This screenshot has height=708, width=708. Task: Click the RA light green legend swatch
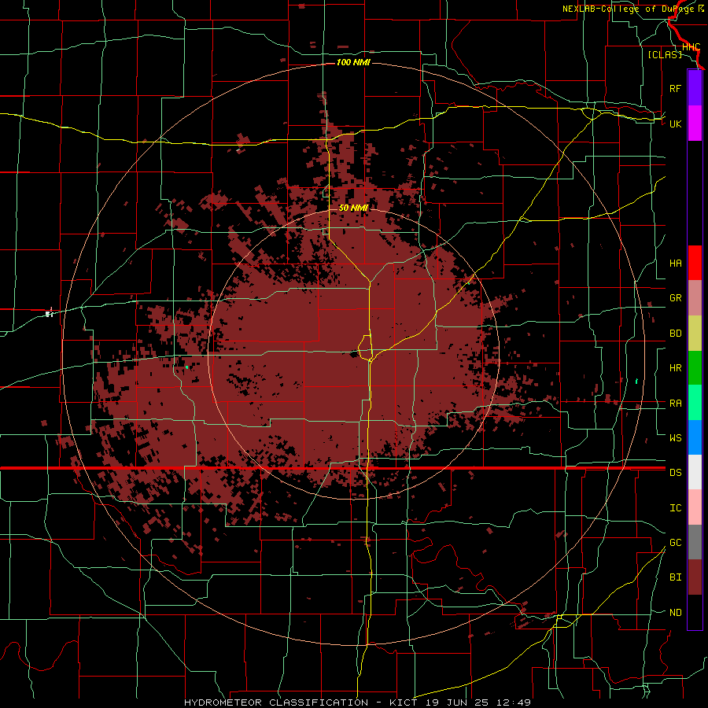coord(695,403)
